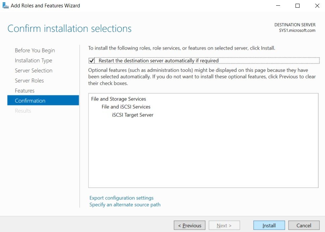Image resolution: width=325 pixels, height=232 pixels.
Task: Uncheck Restart the destination server automatically checkbox
Action: (91, 61)
